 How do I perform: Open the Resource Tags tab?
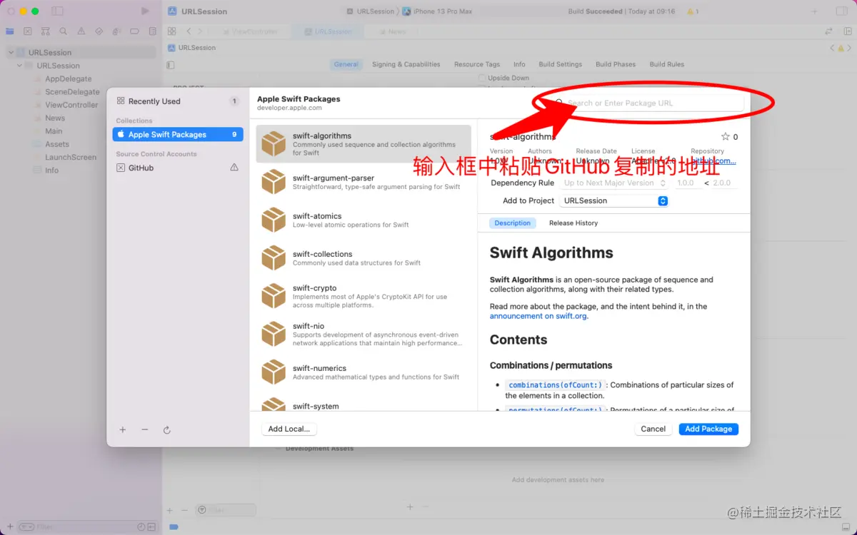[x=477, y=64]
